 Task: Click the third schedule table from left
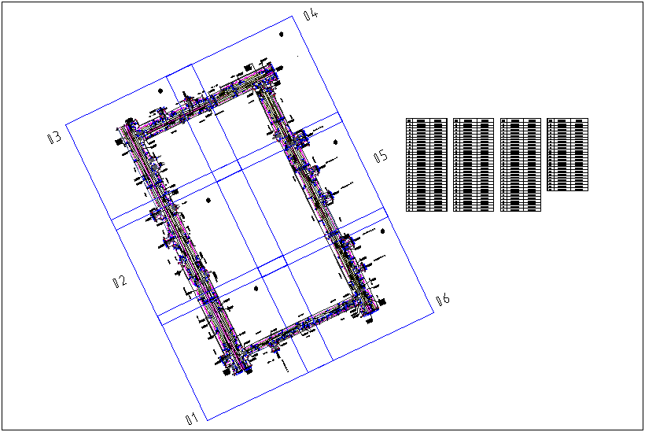[520, 164]
